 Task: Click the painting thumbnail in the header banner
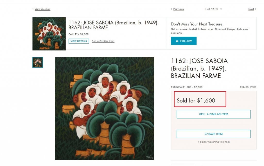(49, 34)
